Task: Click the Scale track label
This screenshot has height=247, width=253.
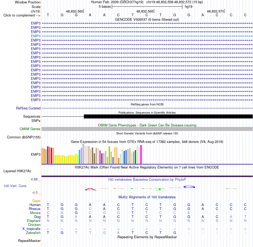Action: point(36,7)
